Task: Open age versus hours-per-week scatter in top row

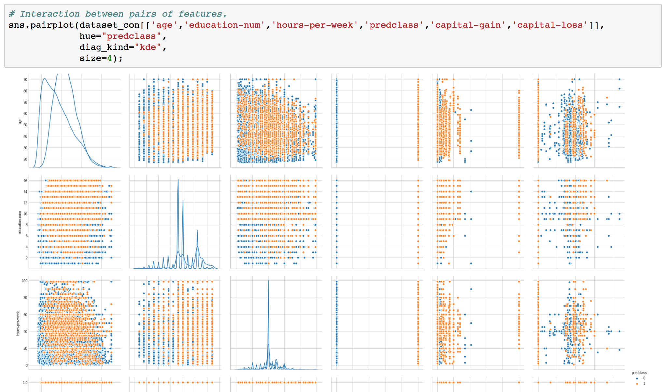Action: [x=276, y=121]
